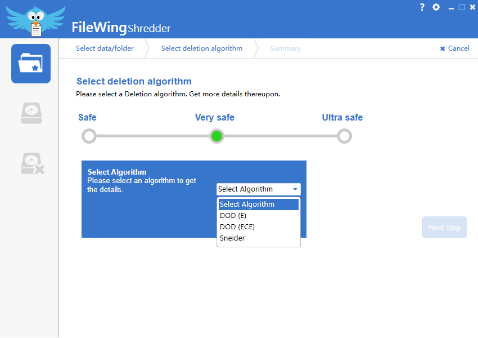Minimize the FileWing Shredder window
Image resolution: width=478 pixels, height=338 pixels.
(451, 8)
